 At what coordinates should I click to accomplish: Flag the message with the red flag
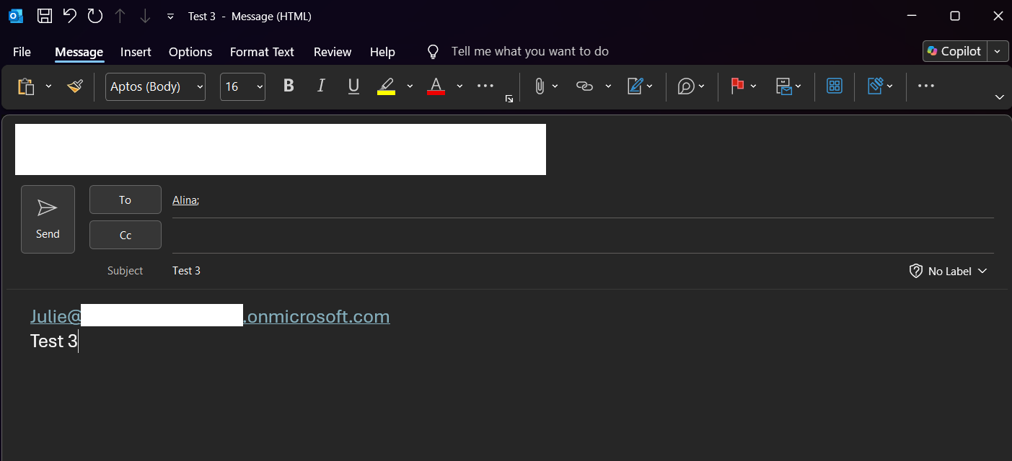737,86
